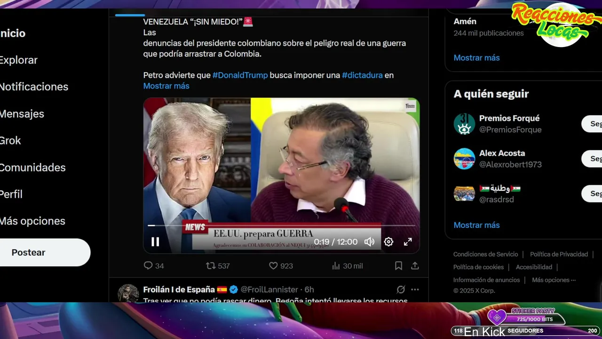The width and height of the screenshot is (602, 339).
Task: Expand post text with Mostrar más
Action: 166,86
